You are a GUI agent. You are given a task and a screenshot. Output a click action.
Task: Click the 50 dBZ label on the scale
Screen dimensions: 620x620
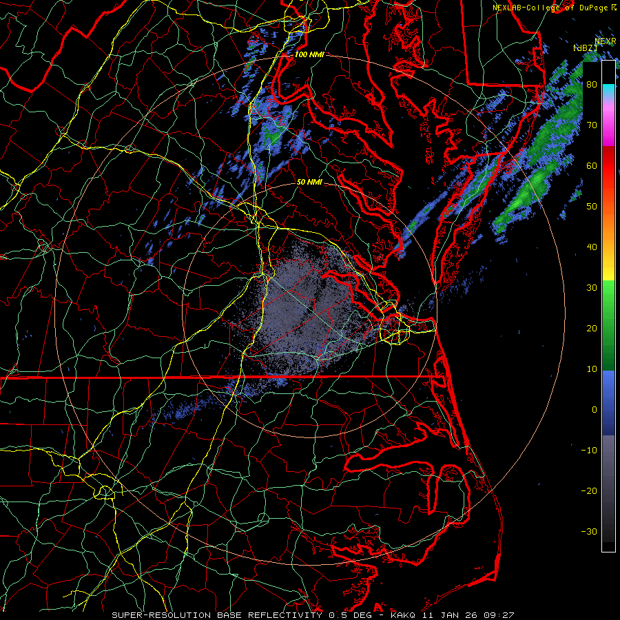tap(592, 207)
